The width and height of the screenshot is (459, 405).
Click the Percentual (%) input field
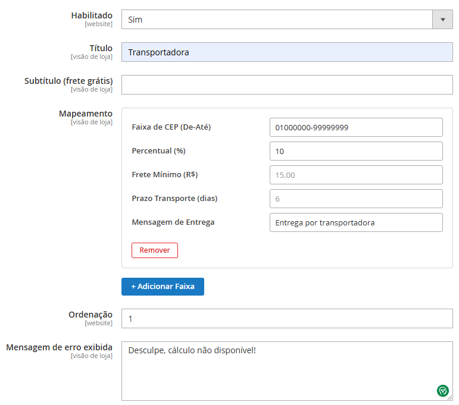tap(356, 151)
